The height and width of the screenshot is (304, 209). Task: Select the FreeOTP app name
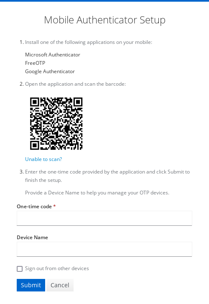click(x=35, y=63)
